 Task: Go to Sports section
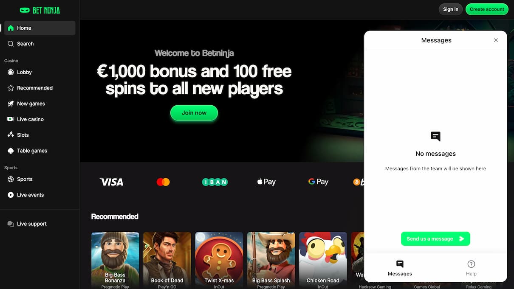(x=40, y=179)
